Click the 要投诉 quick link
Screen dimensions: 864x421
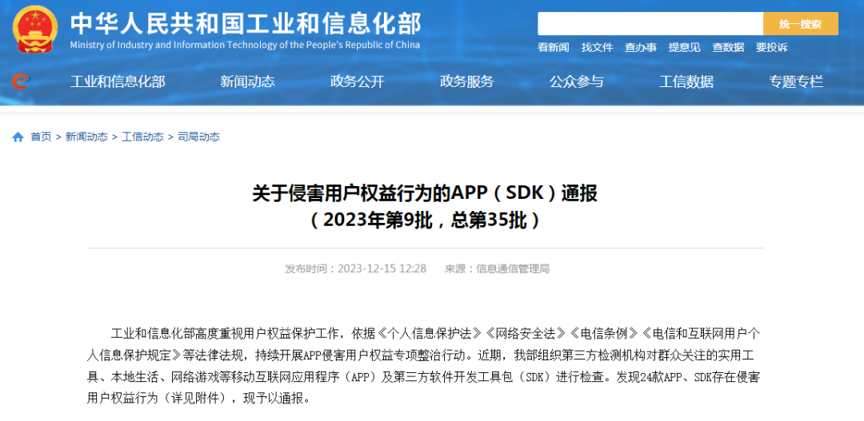(x=771, y=48)
